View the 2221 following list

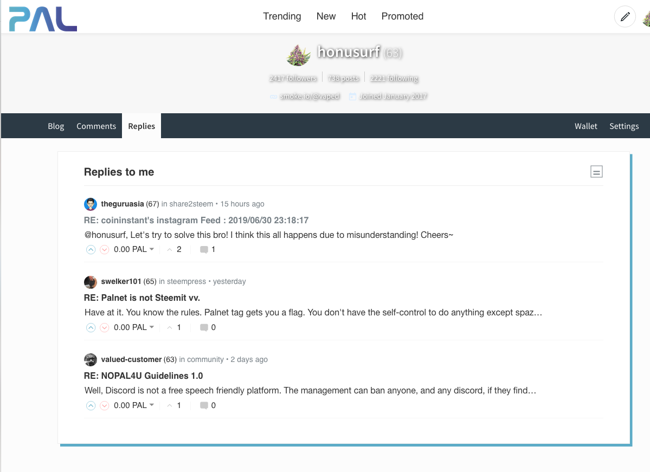coord(394,78)
